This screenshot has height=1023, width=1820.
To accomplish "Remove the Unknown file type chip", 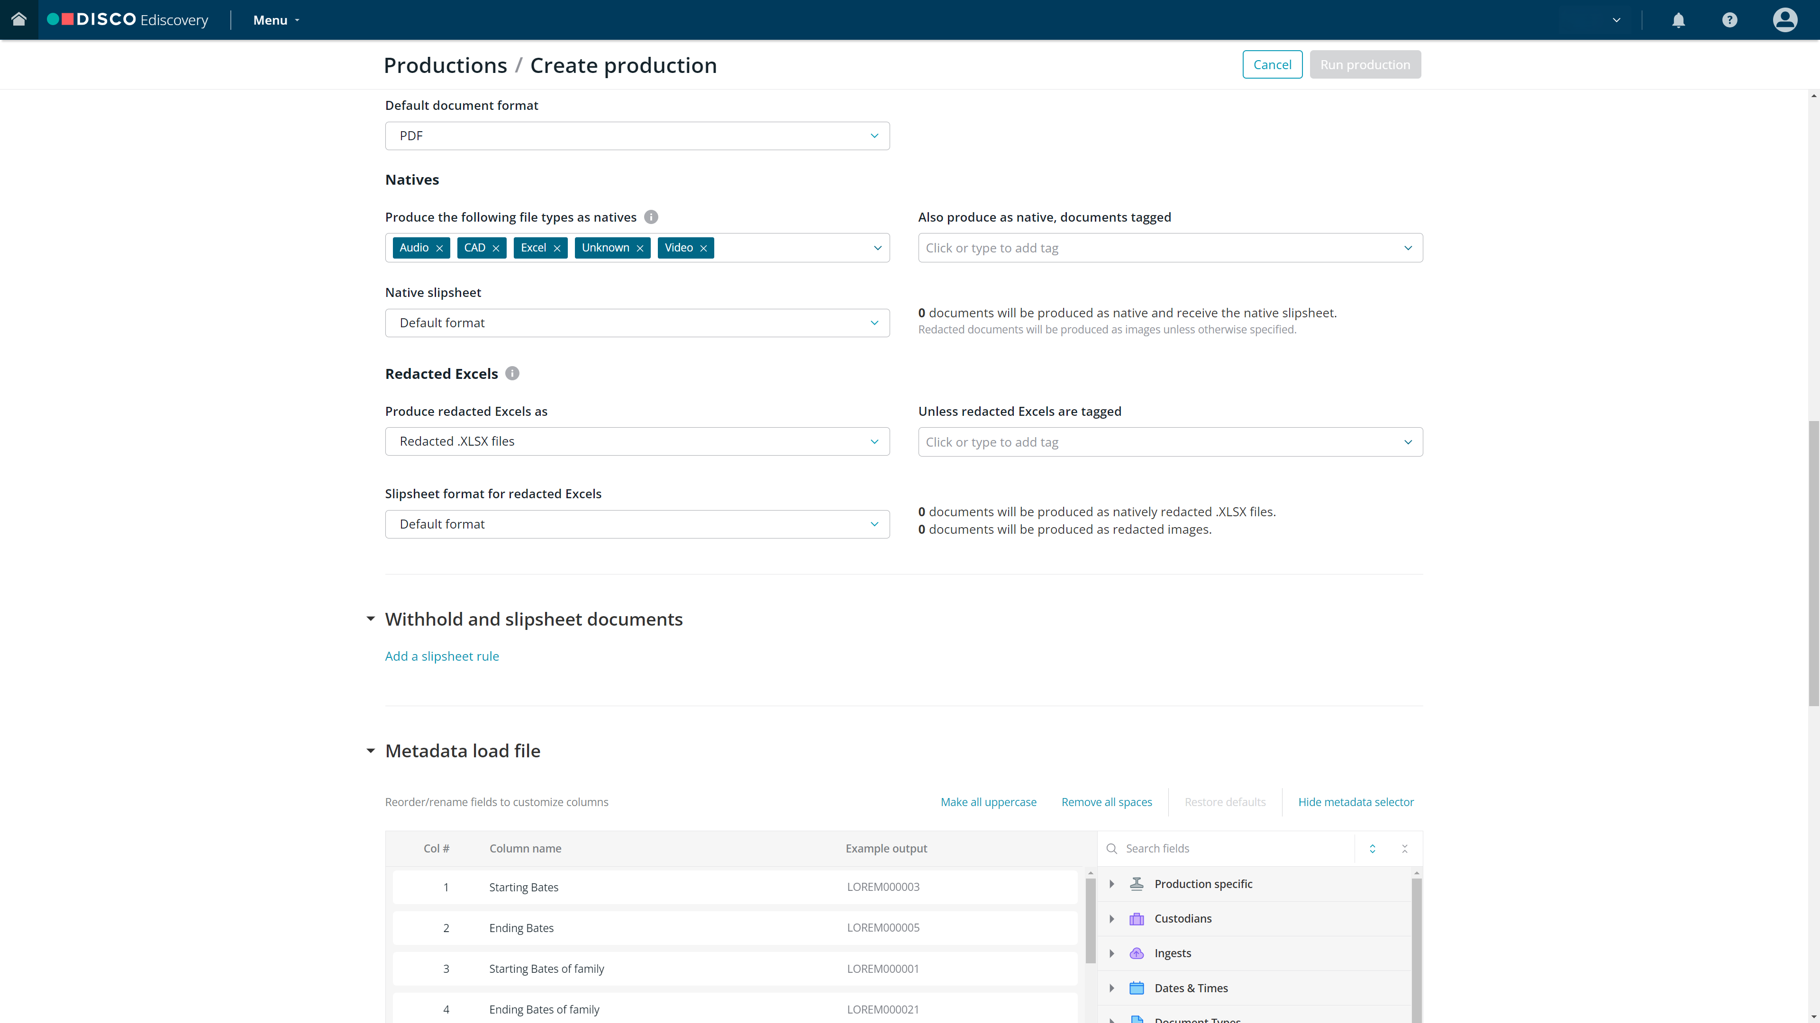I will (x=639, y=248).
